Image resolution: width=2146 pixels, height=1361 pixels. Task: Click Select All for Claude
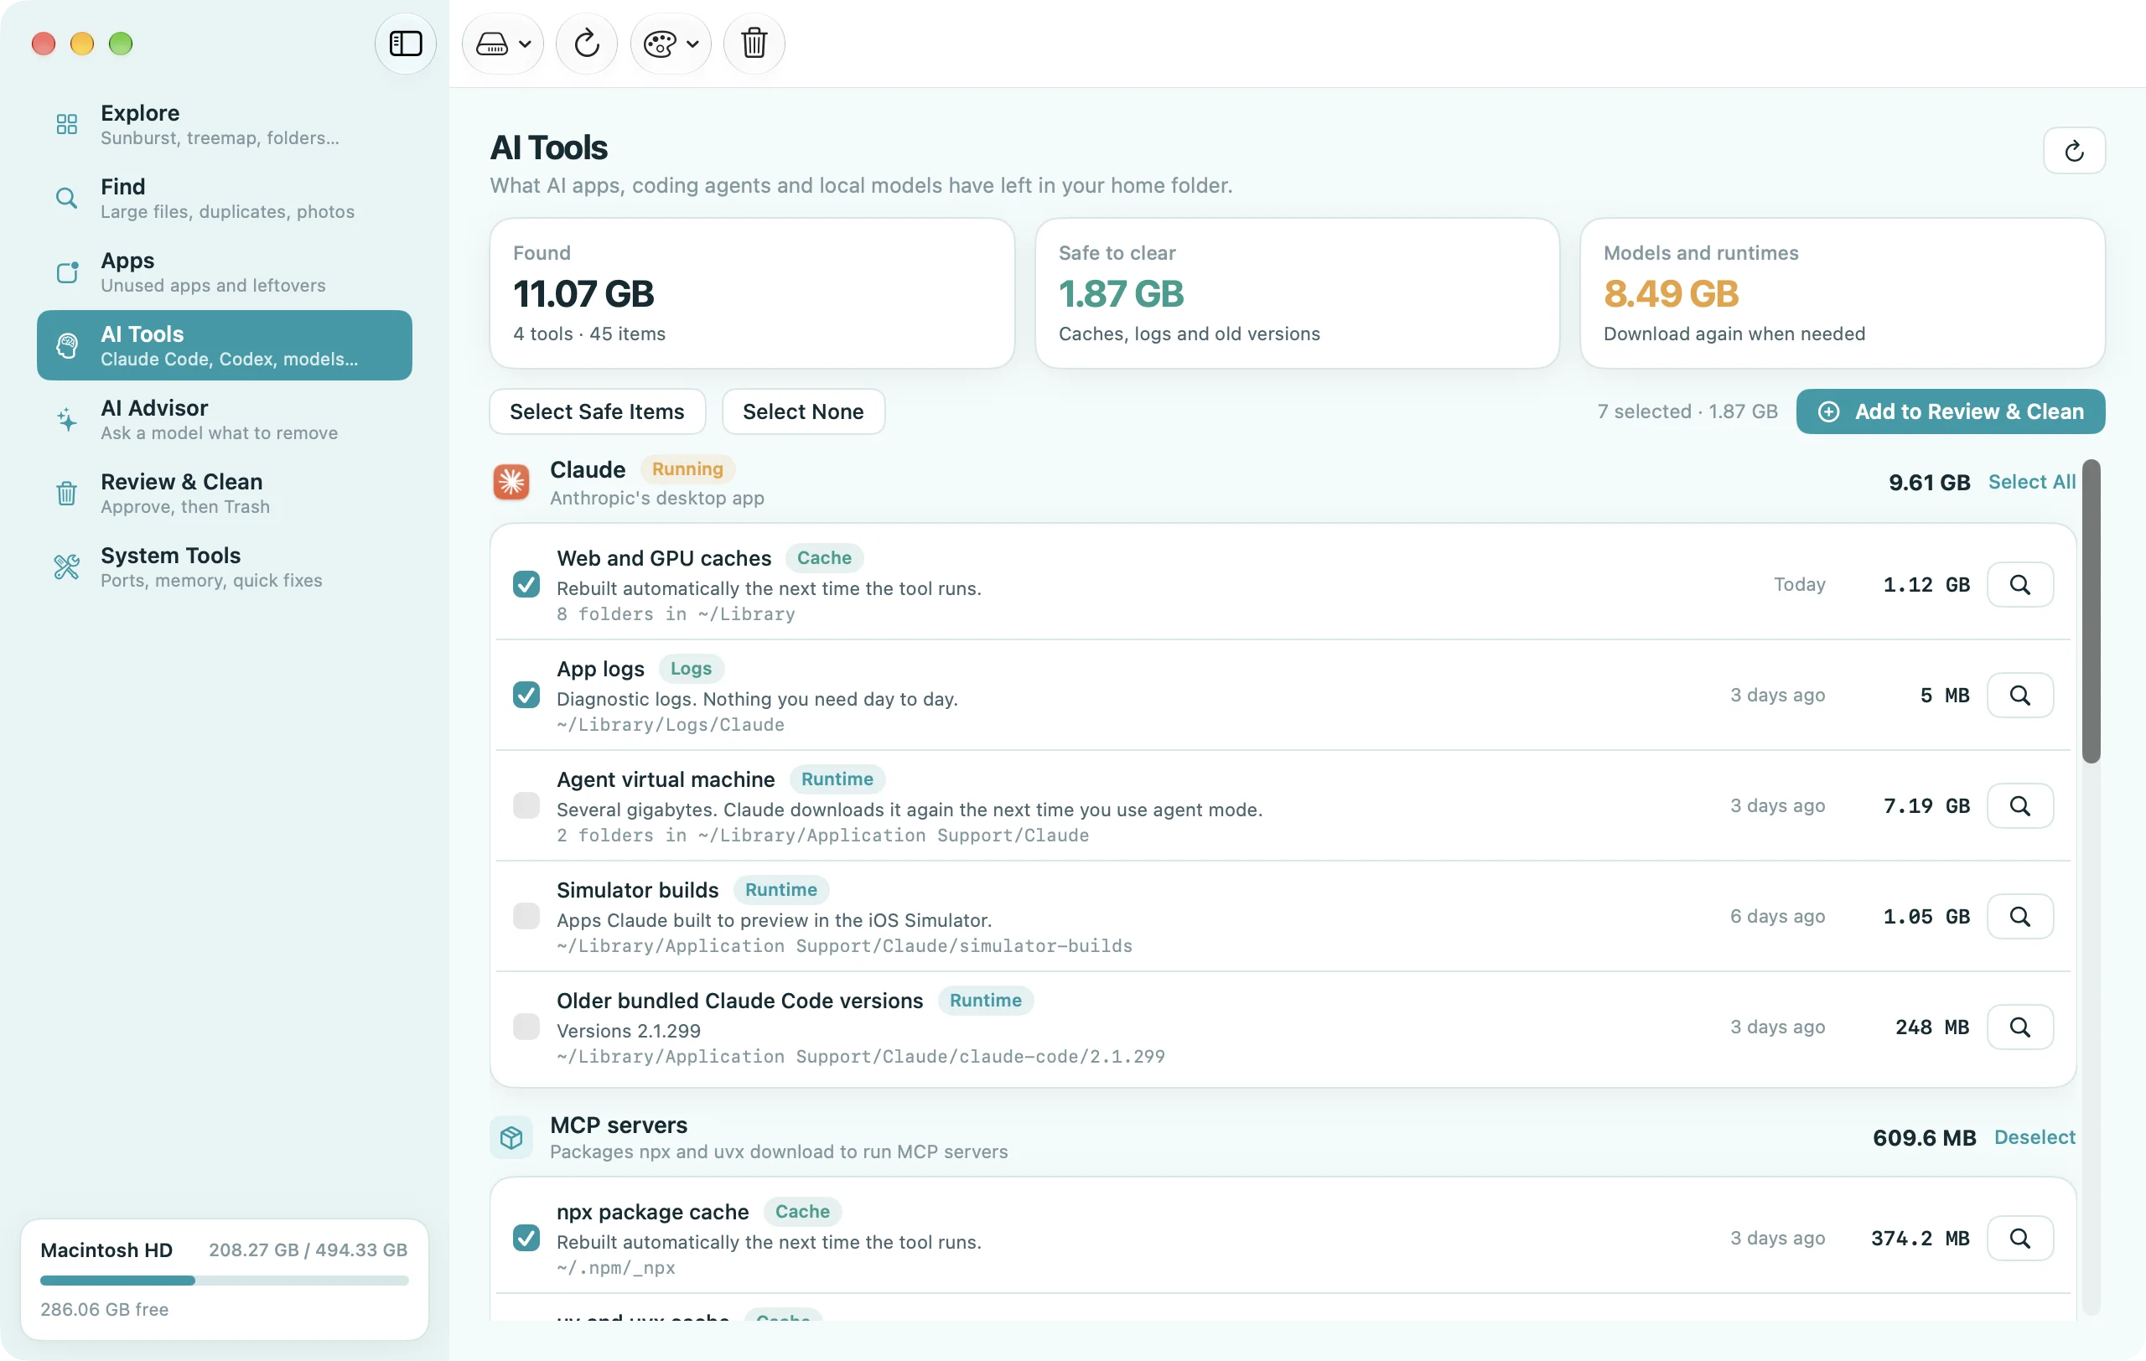(2031, 482)
